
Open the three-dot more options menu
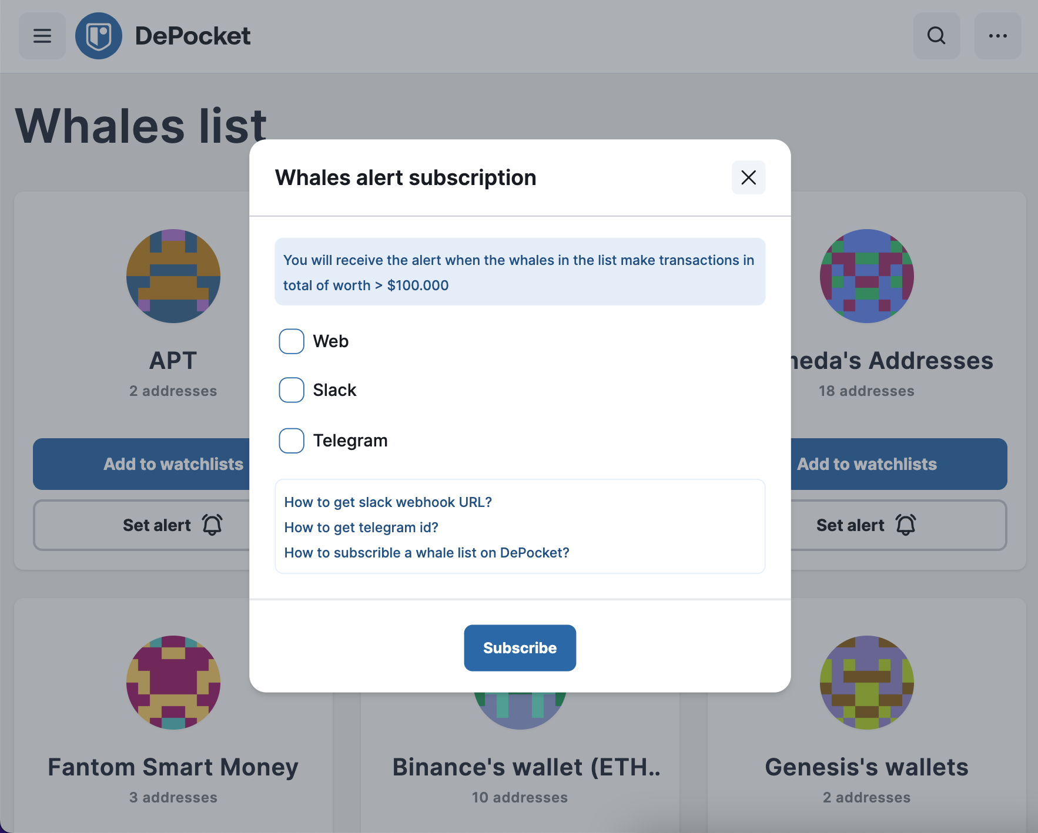[x=997, y=36]
